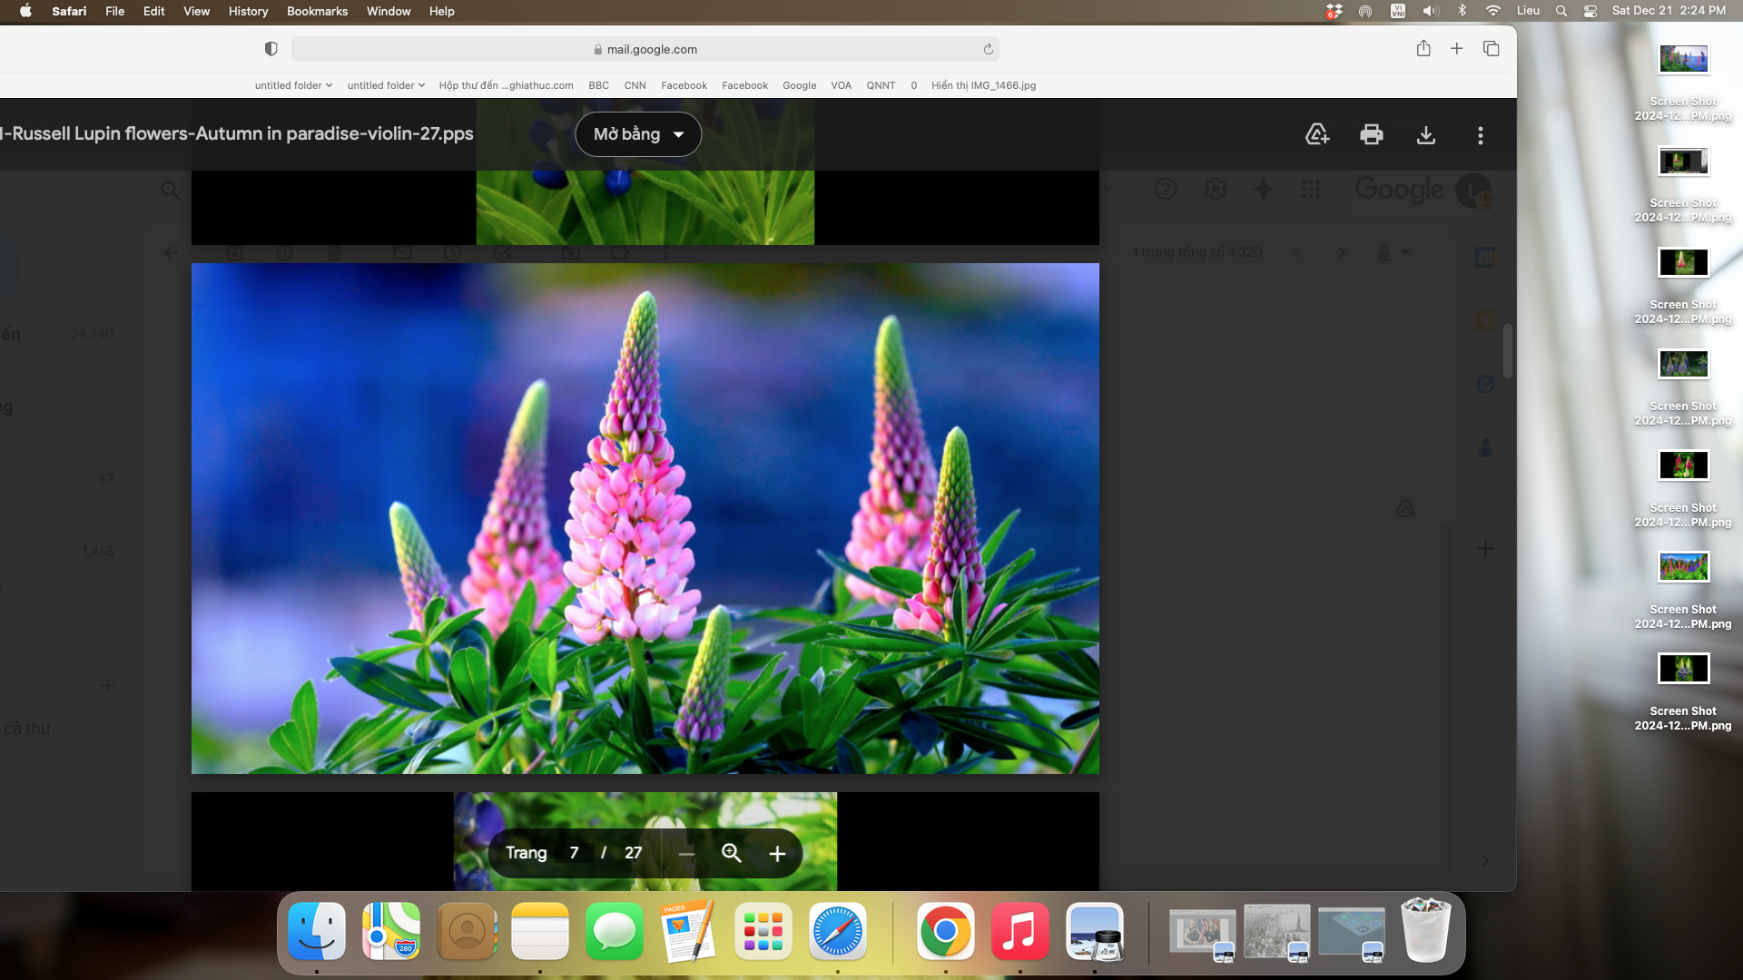The image size is (1743, 980).
Task: Print the presentation file
Action: (1372, 134)
